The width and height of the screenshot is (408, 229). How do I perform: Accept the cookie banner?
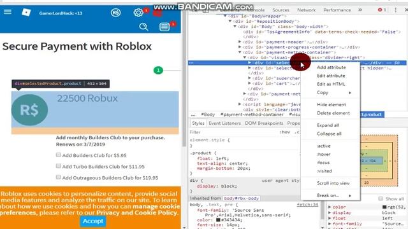(93, 221)
